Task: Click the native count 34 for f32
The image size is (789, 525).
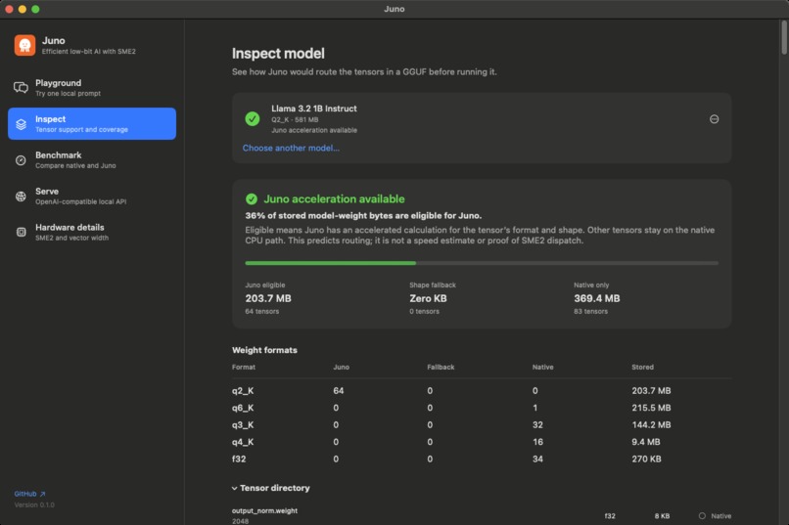Action: (x=537, y=459)
